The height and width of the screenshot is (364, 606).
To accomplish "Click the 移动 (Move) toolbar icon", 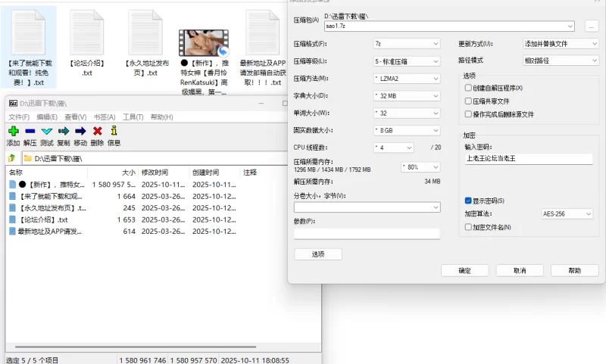I will pyautogui.click(x=80, y=132).
